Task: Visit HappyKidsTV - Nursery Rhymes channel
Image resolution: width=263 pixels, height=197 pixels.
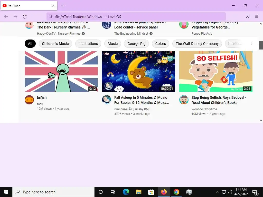Action: coord(59,34)
